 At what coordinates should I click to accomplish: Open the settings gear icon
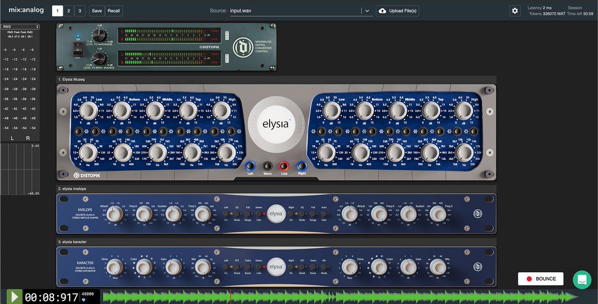(515, 10)
